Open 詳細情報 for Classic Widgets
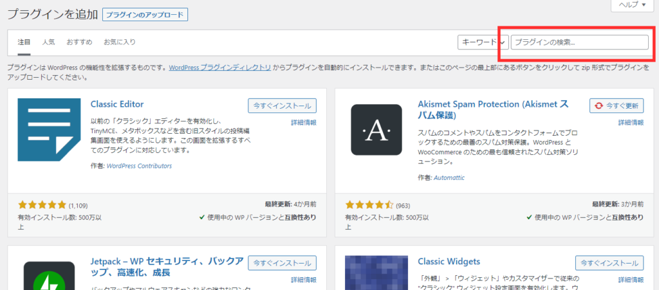The height and width of the screenshot is (290, 659). pyautogui.click(x=631, y=280)
